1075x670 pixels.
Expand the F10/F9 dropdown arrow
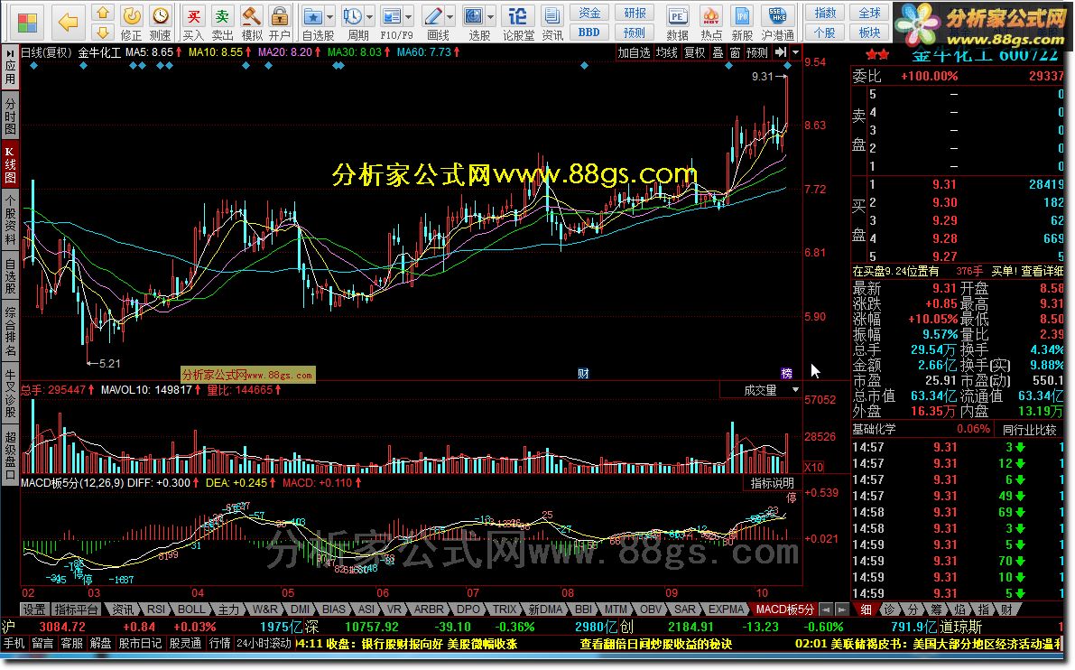tap(409, 16)
